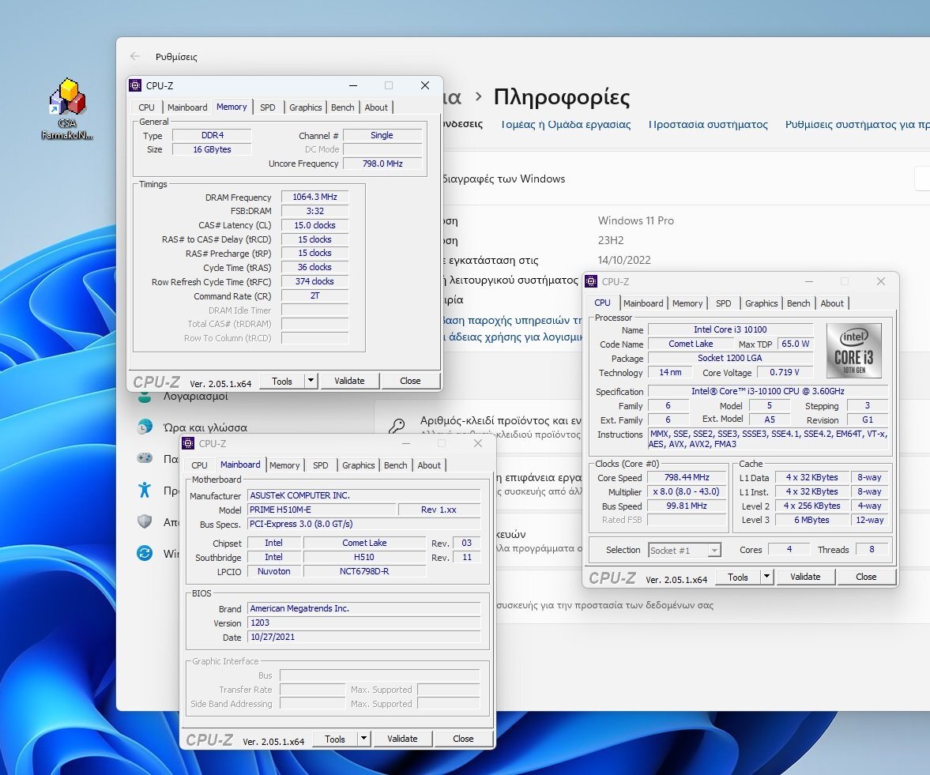Click the ASUSTeK COMPUTER INC. manufacturer value
Viewport: 930px width, 775px height.
[x=363, y=495]
